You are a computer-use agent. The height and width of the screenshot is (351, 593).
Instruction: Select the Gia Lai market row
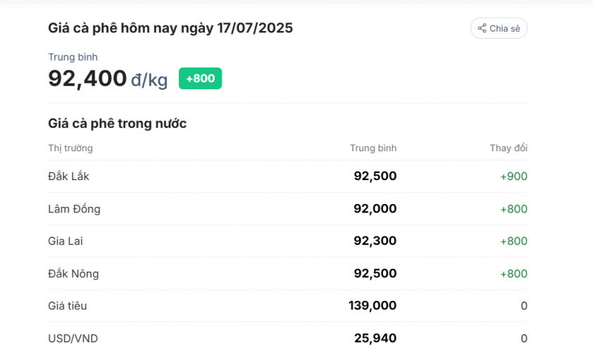pyautogui.click(x=287, y=241)
